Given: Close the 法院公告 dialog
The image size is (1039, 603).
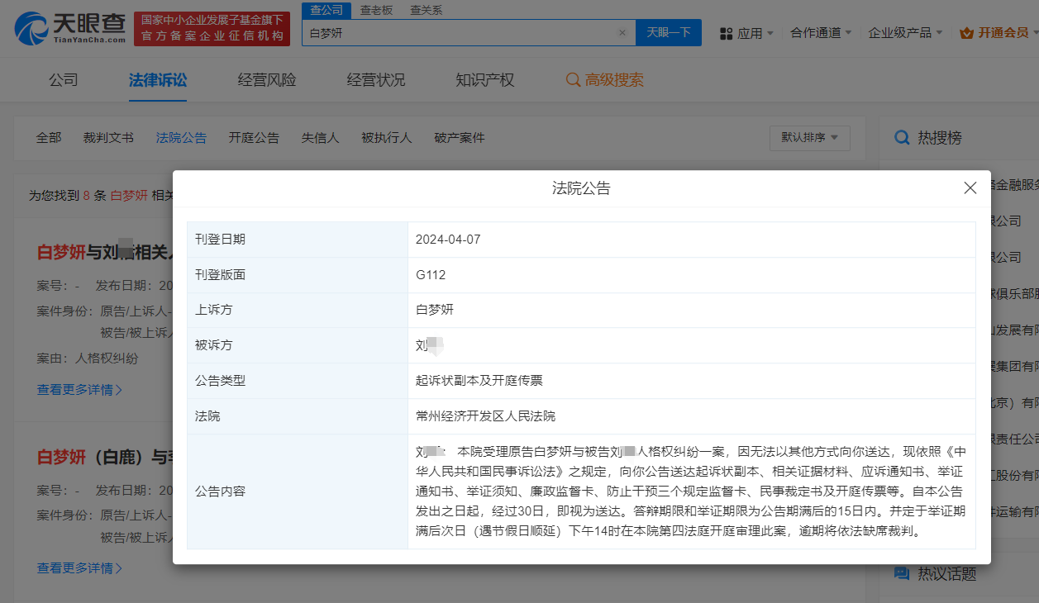Looking at the screenshot, I should point(970,188).
